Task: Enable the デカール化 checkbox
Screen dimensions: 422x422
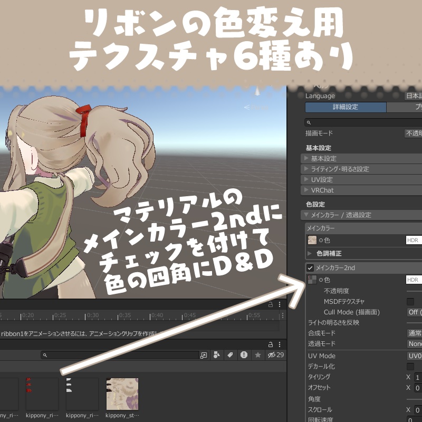Action: [x=411, y=367]
